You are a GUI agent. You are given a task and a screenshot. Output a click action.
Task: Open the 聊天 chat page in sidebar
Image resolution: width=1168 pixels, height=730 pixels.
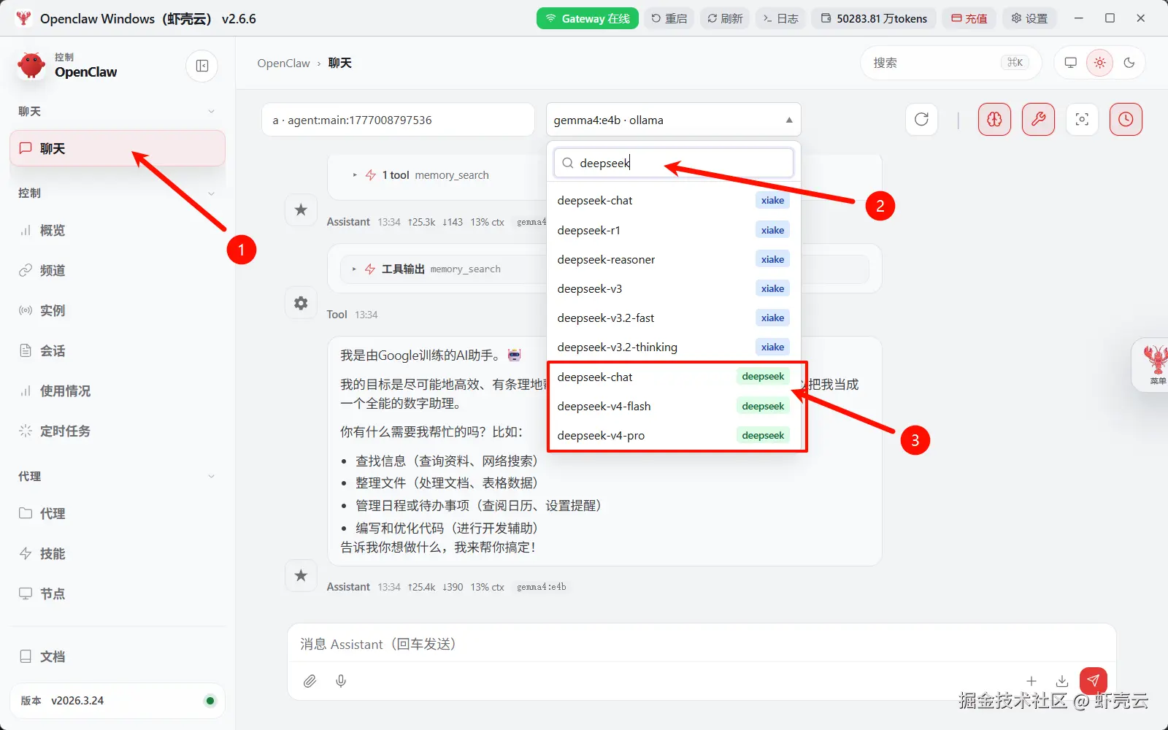tap(118, 148)
